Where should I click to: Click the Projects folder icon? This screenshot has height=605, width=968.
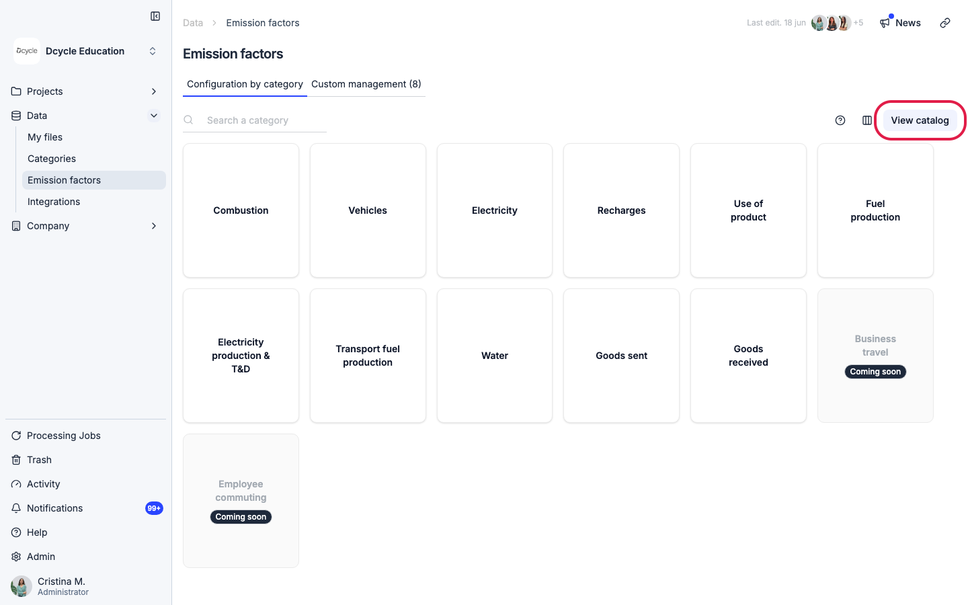16,91
